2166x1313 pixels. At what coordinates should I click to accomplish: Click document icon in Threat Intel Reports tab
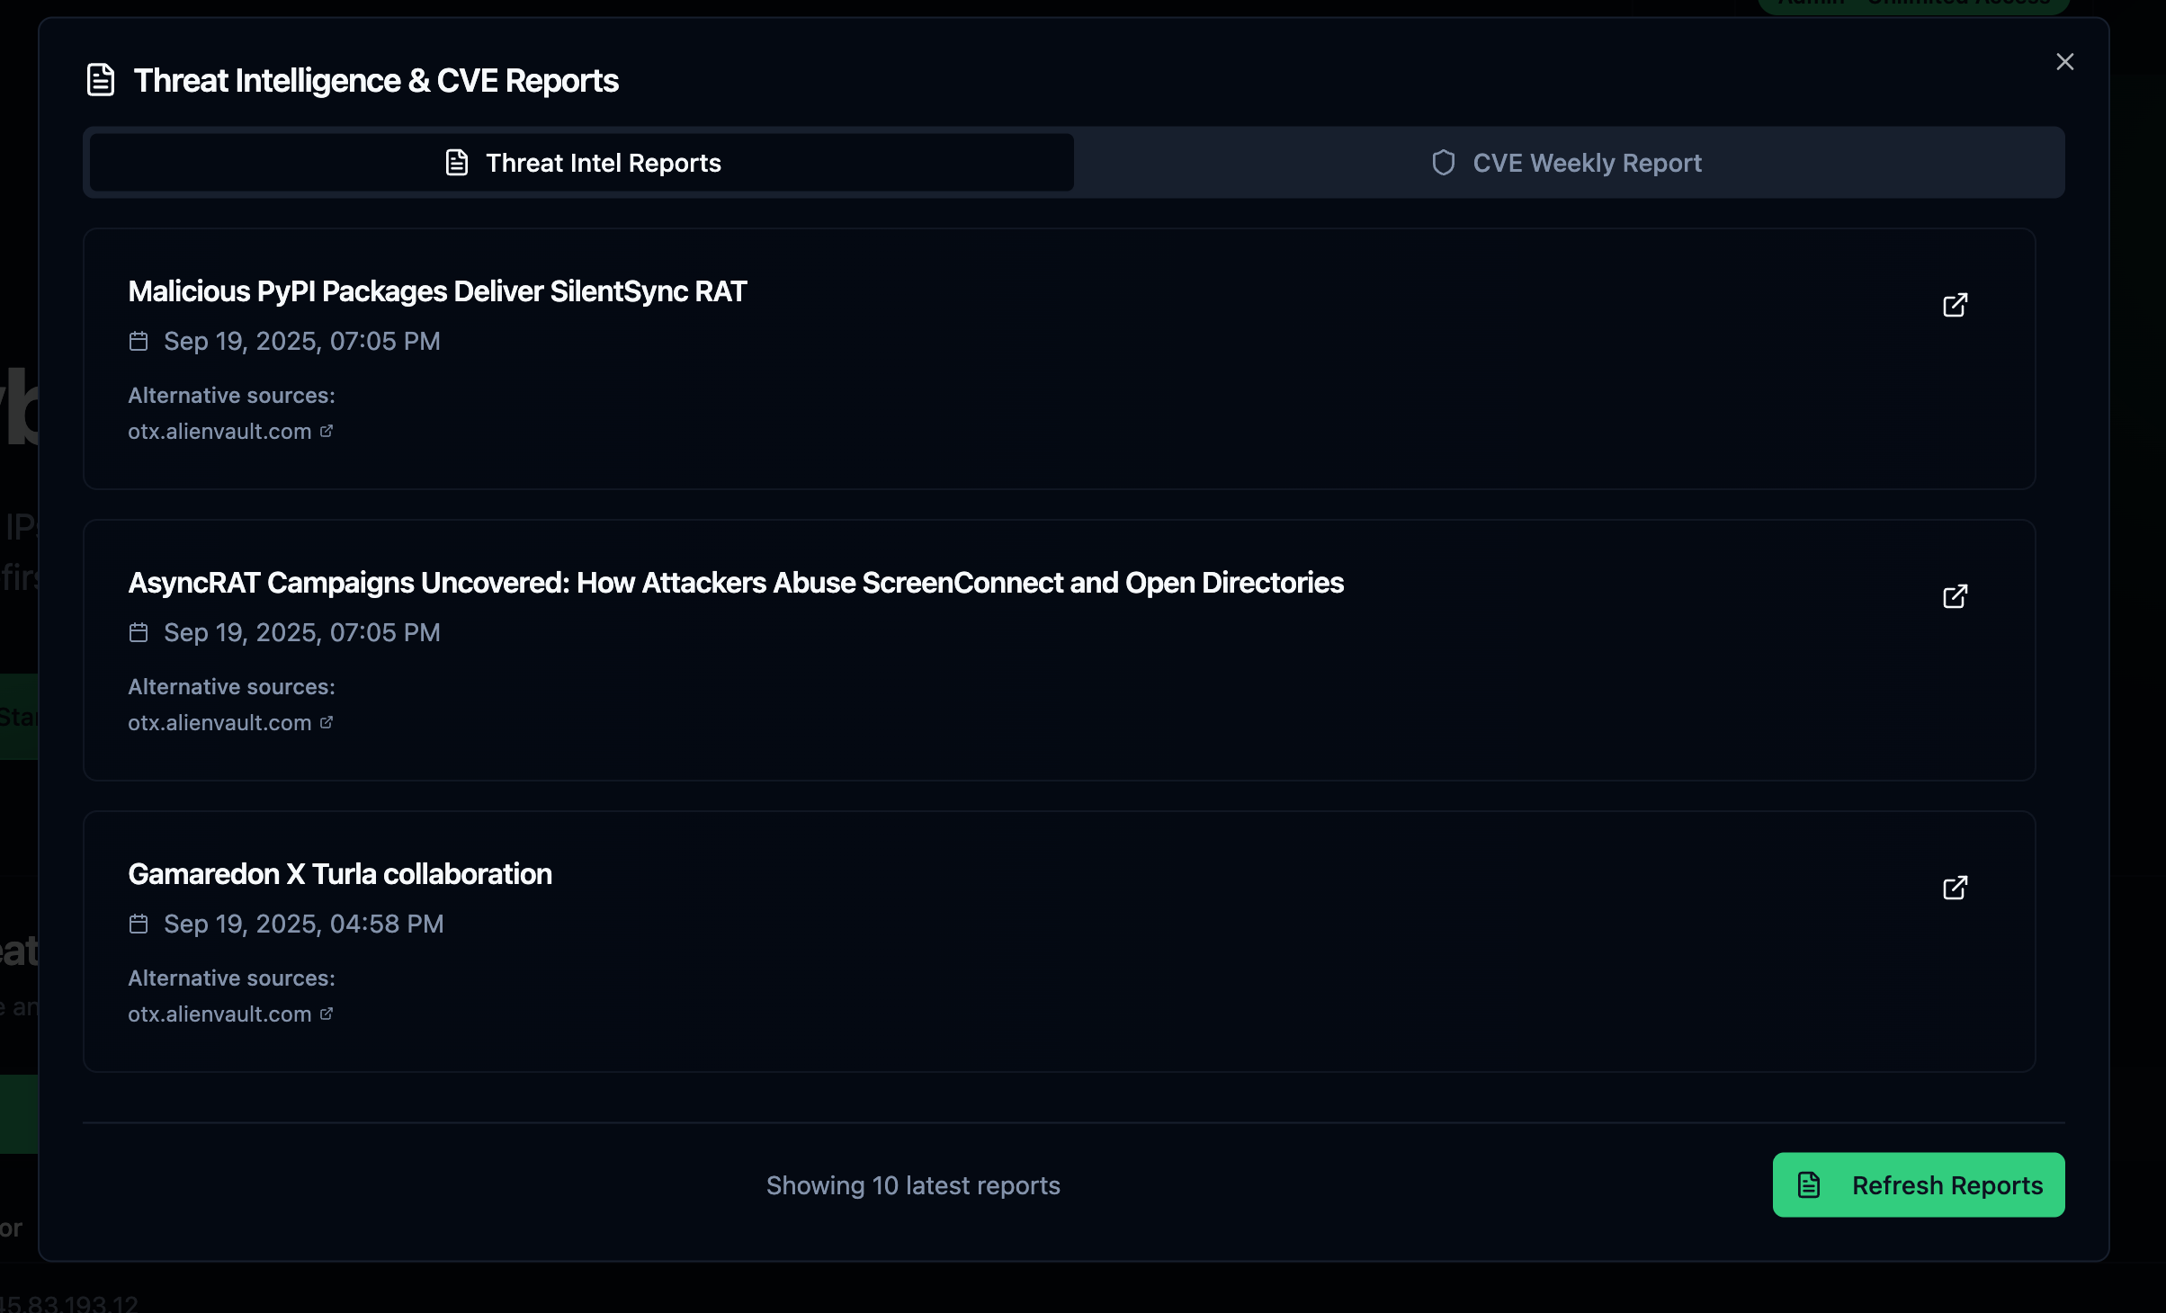click(x=457, y=163)
